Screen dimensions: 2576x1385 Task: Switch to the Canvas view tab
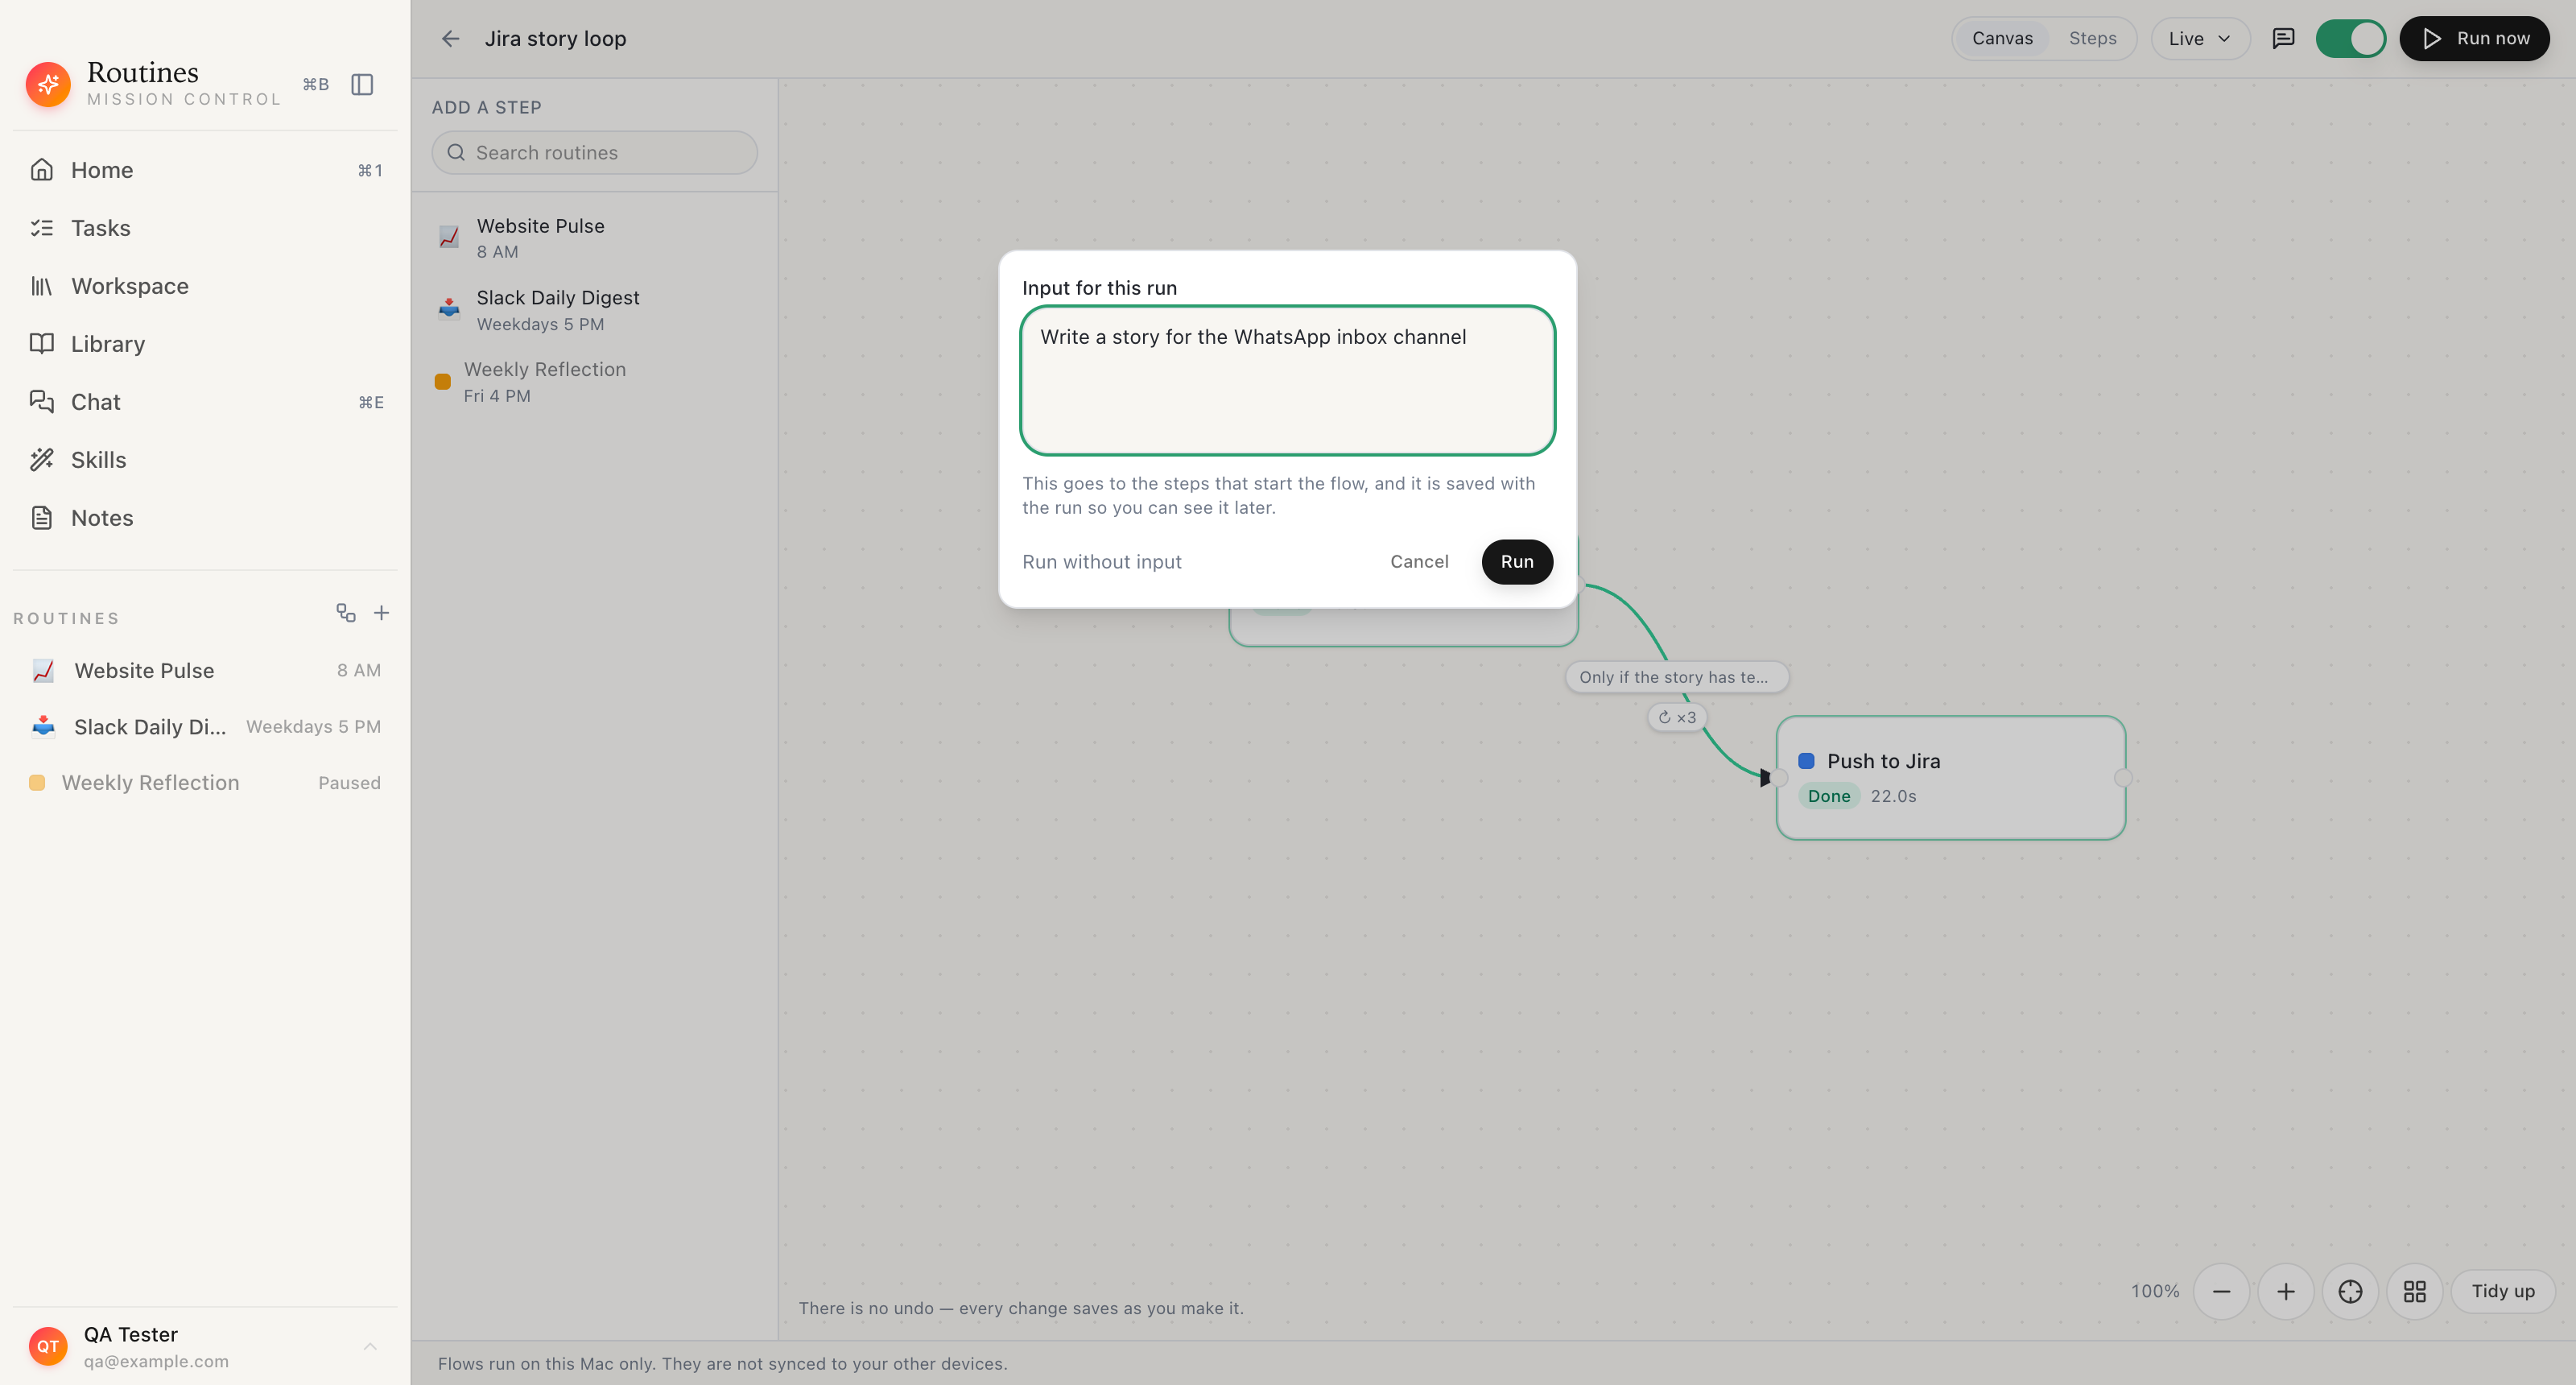pos(2002,38)
